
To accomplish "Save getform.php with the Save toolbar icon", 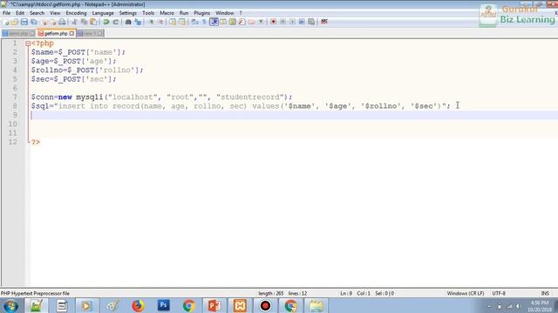I will click(24, 22).
